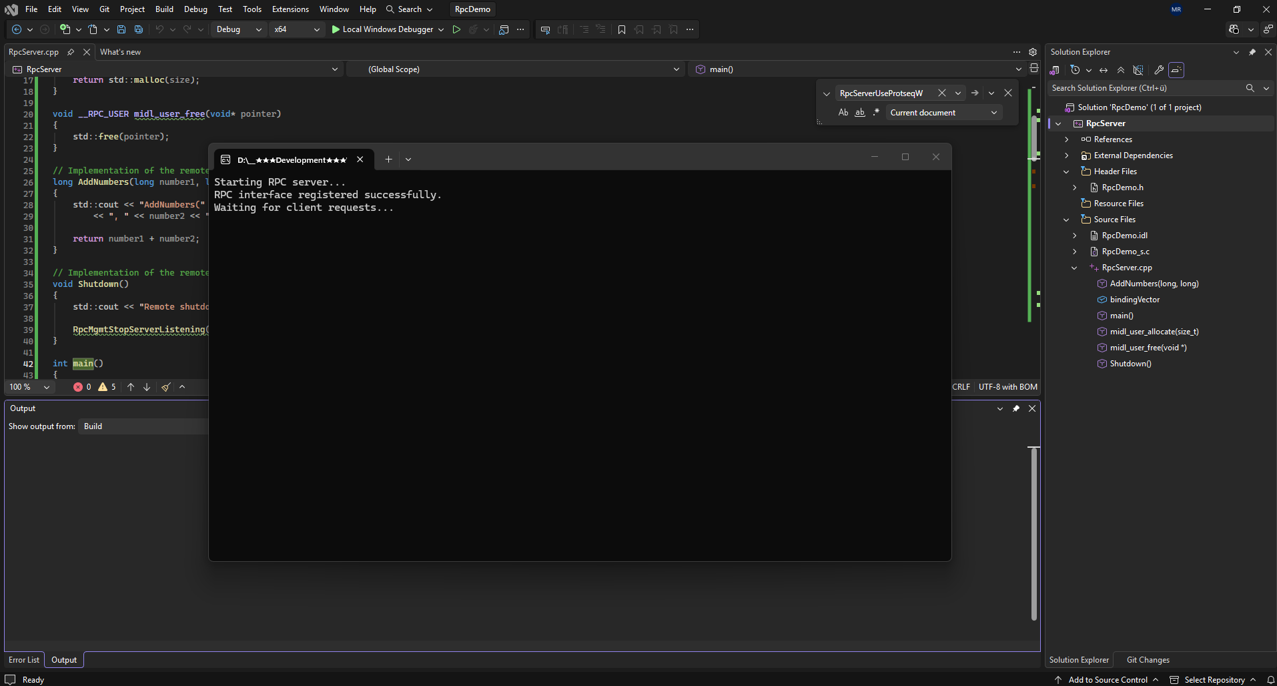Viewport: 1277px width, 686px height.
Task: Click UTF-8 with BOM encoding indicator
Action: [1007, 387]
